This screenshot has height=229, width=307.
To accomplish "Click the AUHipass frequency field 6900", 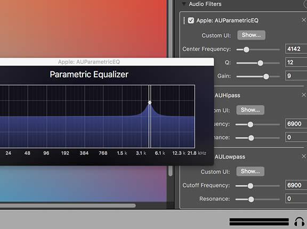I will pos(296,124).
